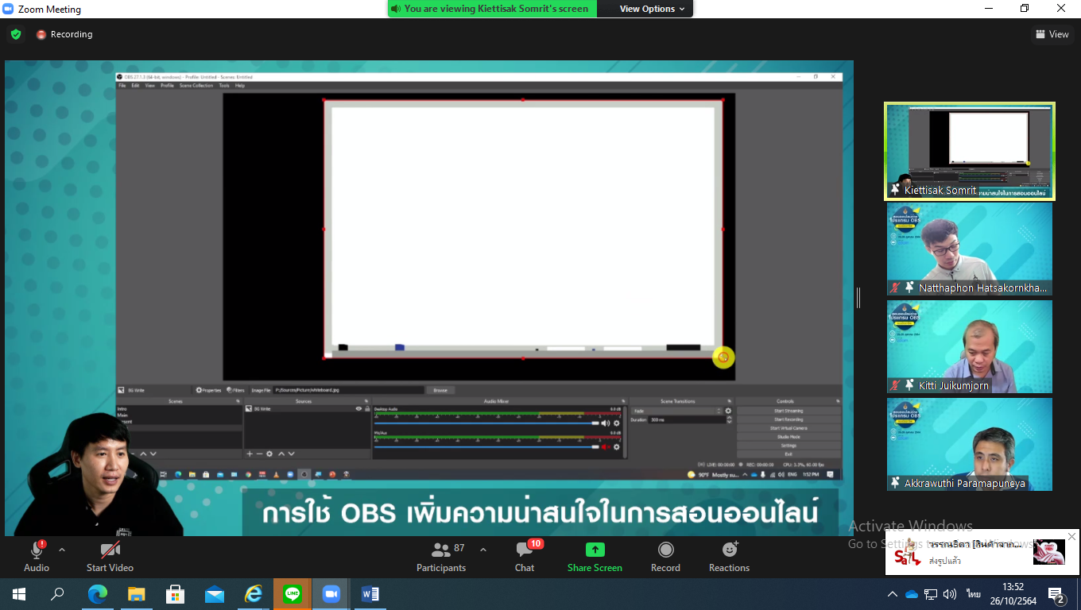Click Desktop Audio volume slider

pos(486,423)
